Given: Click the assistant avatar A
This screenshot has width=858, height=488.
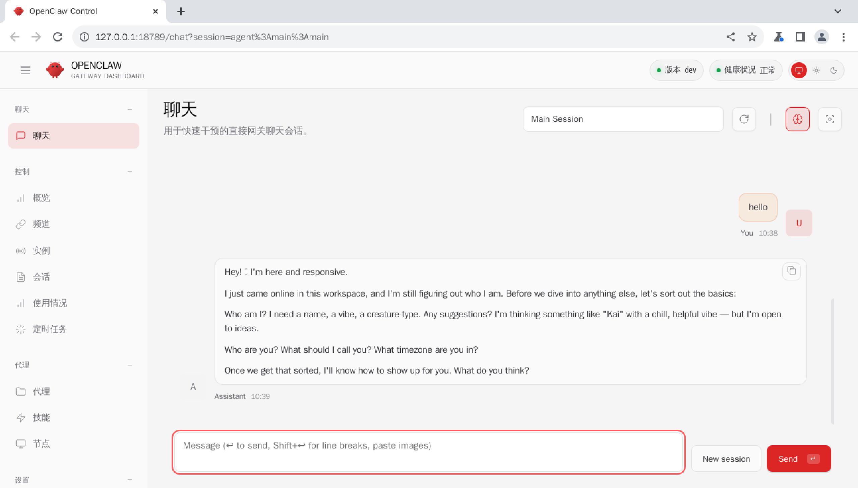Looking at the screenshot, I should 193,387.
